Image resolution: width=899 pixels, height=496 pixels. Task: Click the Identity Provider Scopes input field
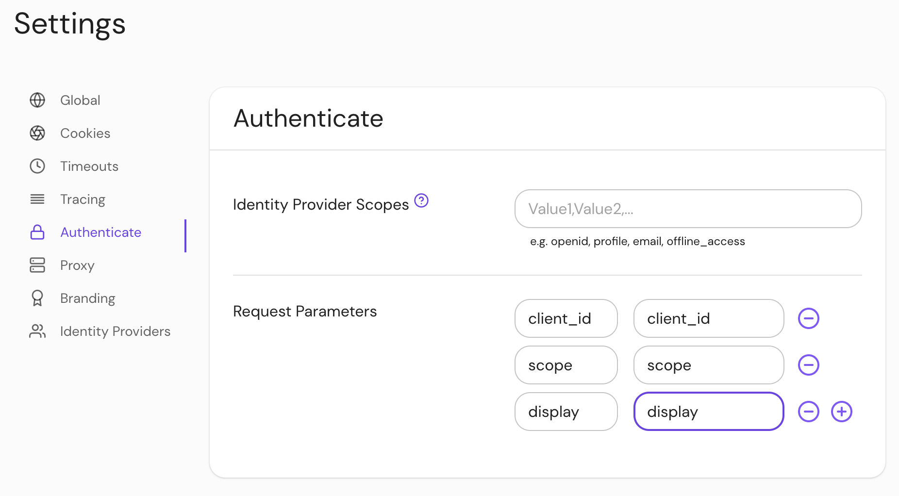coord(687,209)
